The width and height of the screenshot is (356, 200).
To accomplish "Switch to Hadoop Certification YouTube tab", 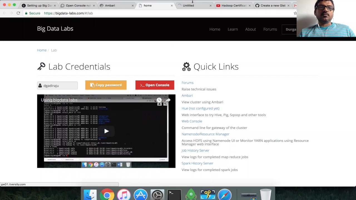I will (234, 6).
